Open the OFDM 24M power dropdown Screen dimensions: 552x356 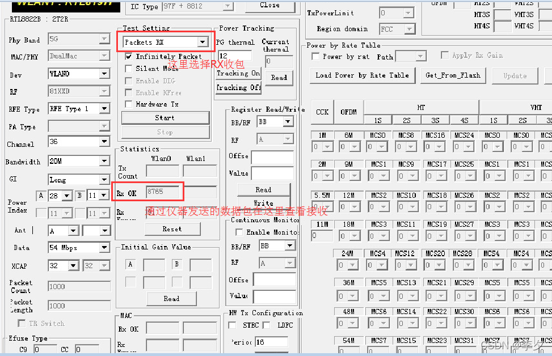(353, 265)
